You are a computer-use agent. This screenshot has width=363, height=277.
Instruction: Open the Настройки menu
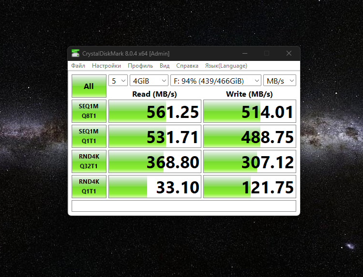(x=106, y=66)
